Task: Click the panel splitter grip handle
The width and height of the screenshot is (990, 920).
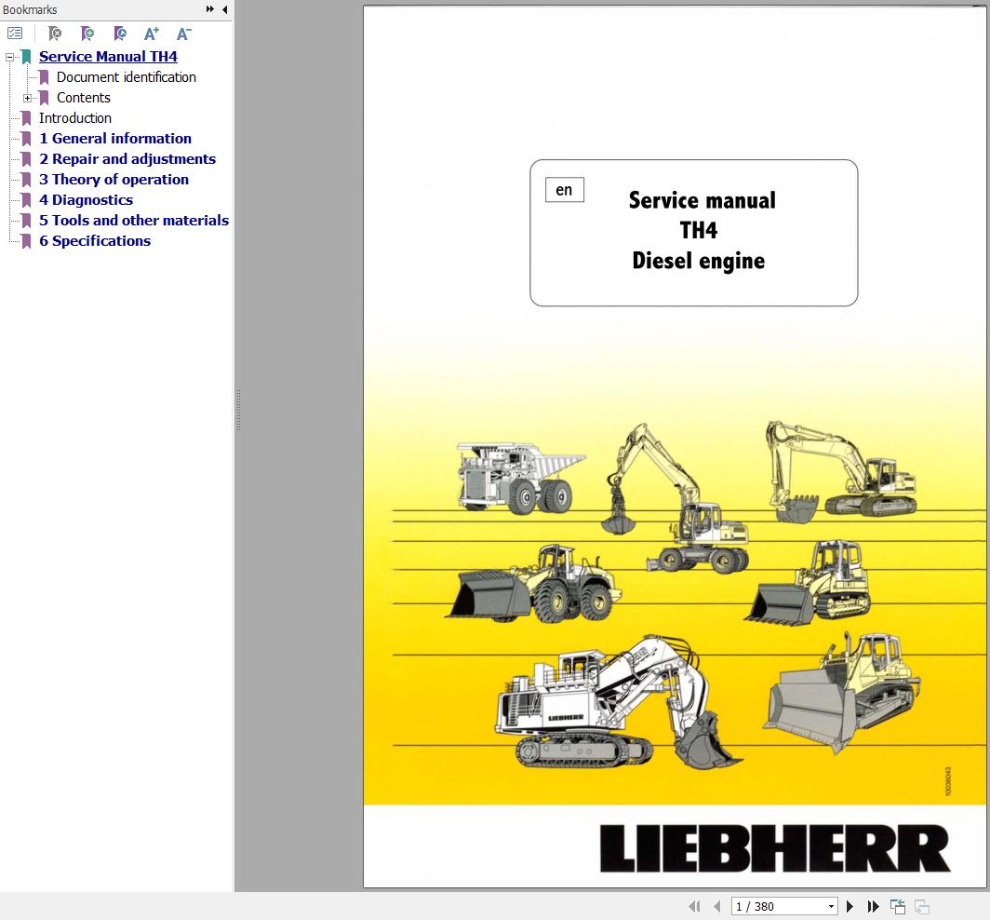Action: [238, 411]
